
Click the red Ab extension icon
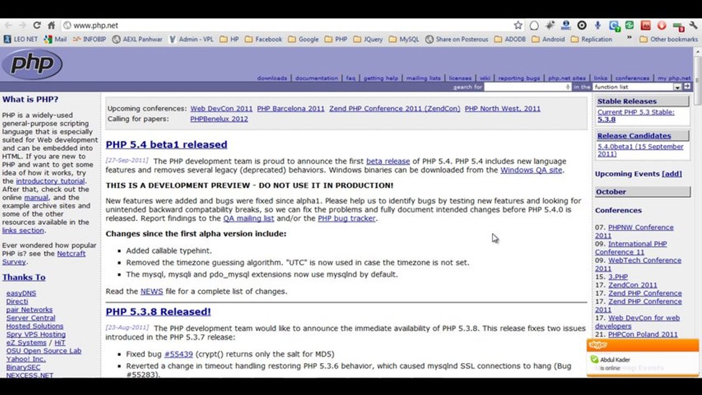(x=646, y=25)
